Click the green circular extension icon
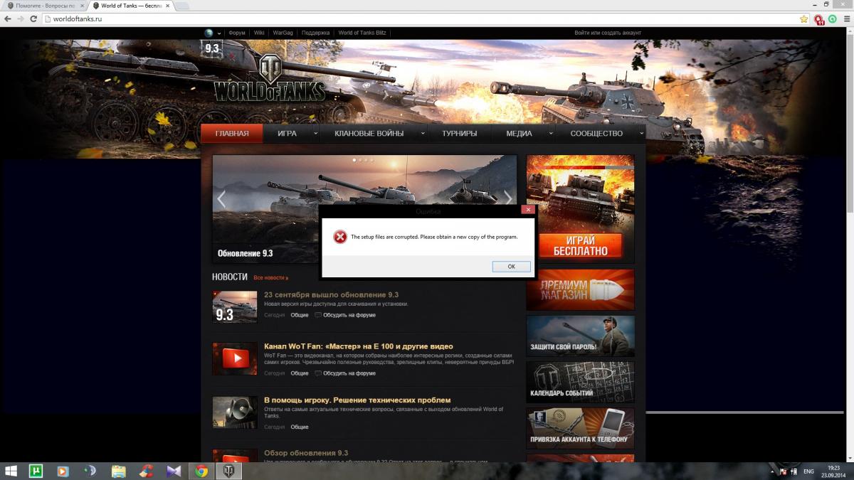854x480 pixels. tap(832, 18)
